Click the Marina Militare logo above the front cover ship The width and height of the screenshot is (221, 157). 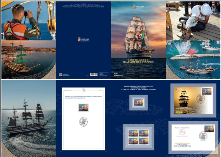coord(139,7)
